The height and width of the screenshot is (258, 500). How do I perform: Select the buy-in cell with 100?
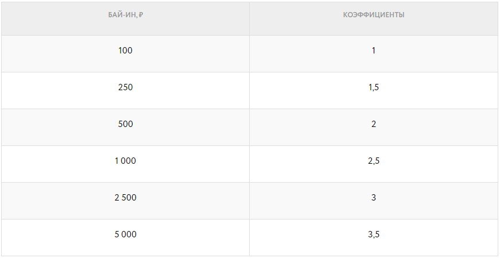point(125,51)
